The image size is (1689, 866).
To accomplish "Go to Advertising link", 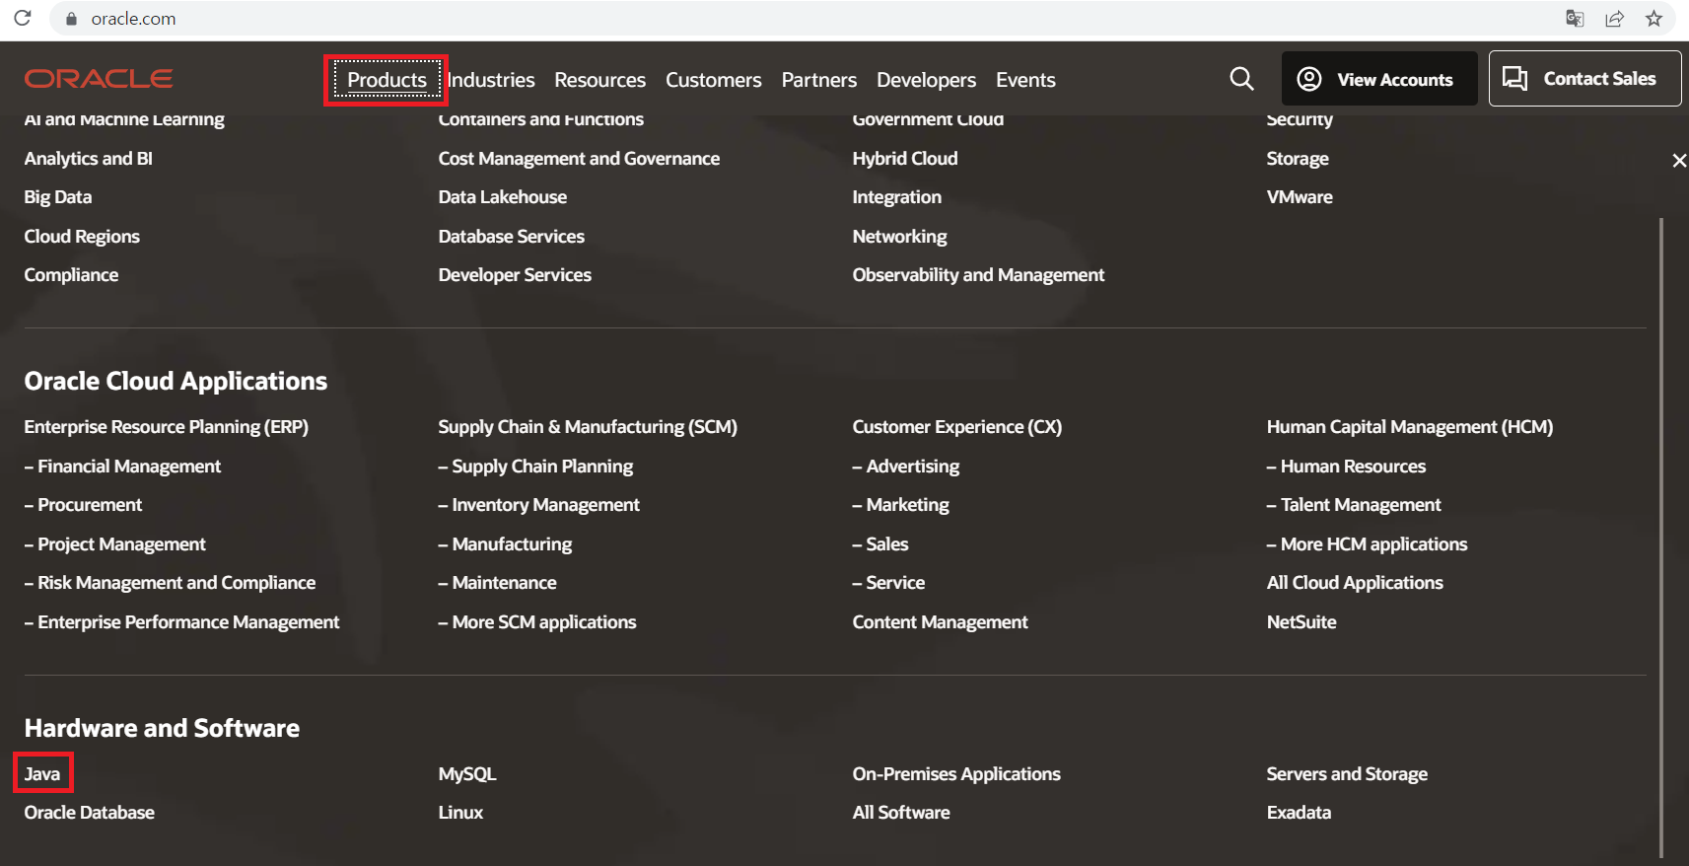I will (906, 467).
